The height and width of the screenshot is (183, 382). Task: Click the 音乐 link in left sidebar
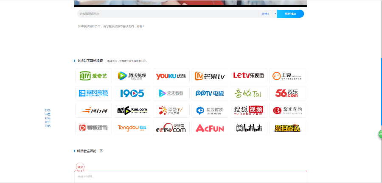pyautogui.click(x=48, y=122)
